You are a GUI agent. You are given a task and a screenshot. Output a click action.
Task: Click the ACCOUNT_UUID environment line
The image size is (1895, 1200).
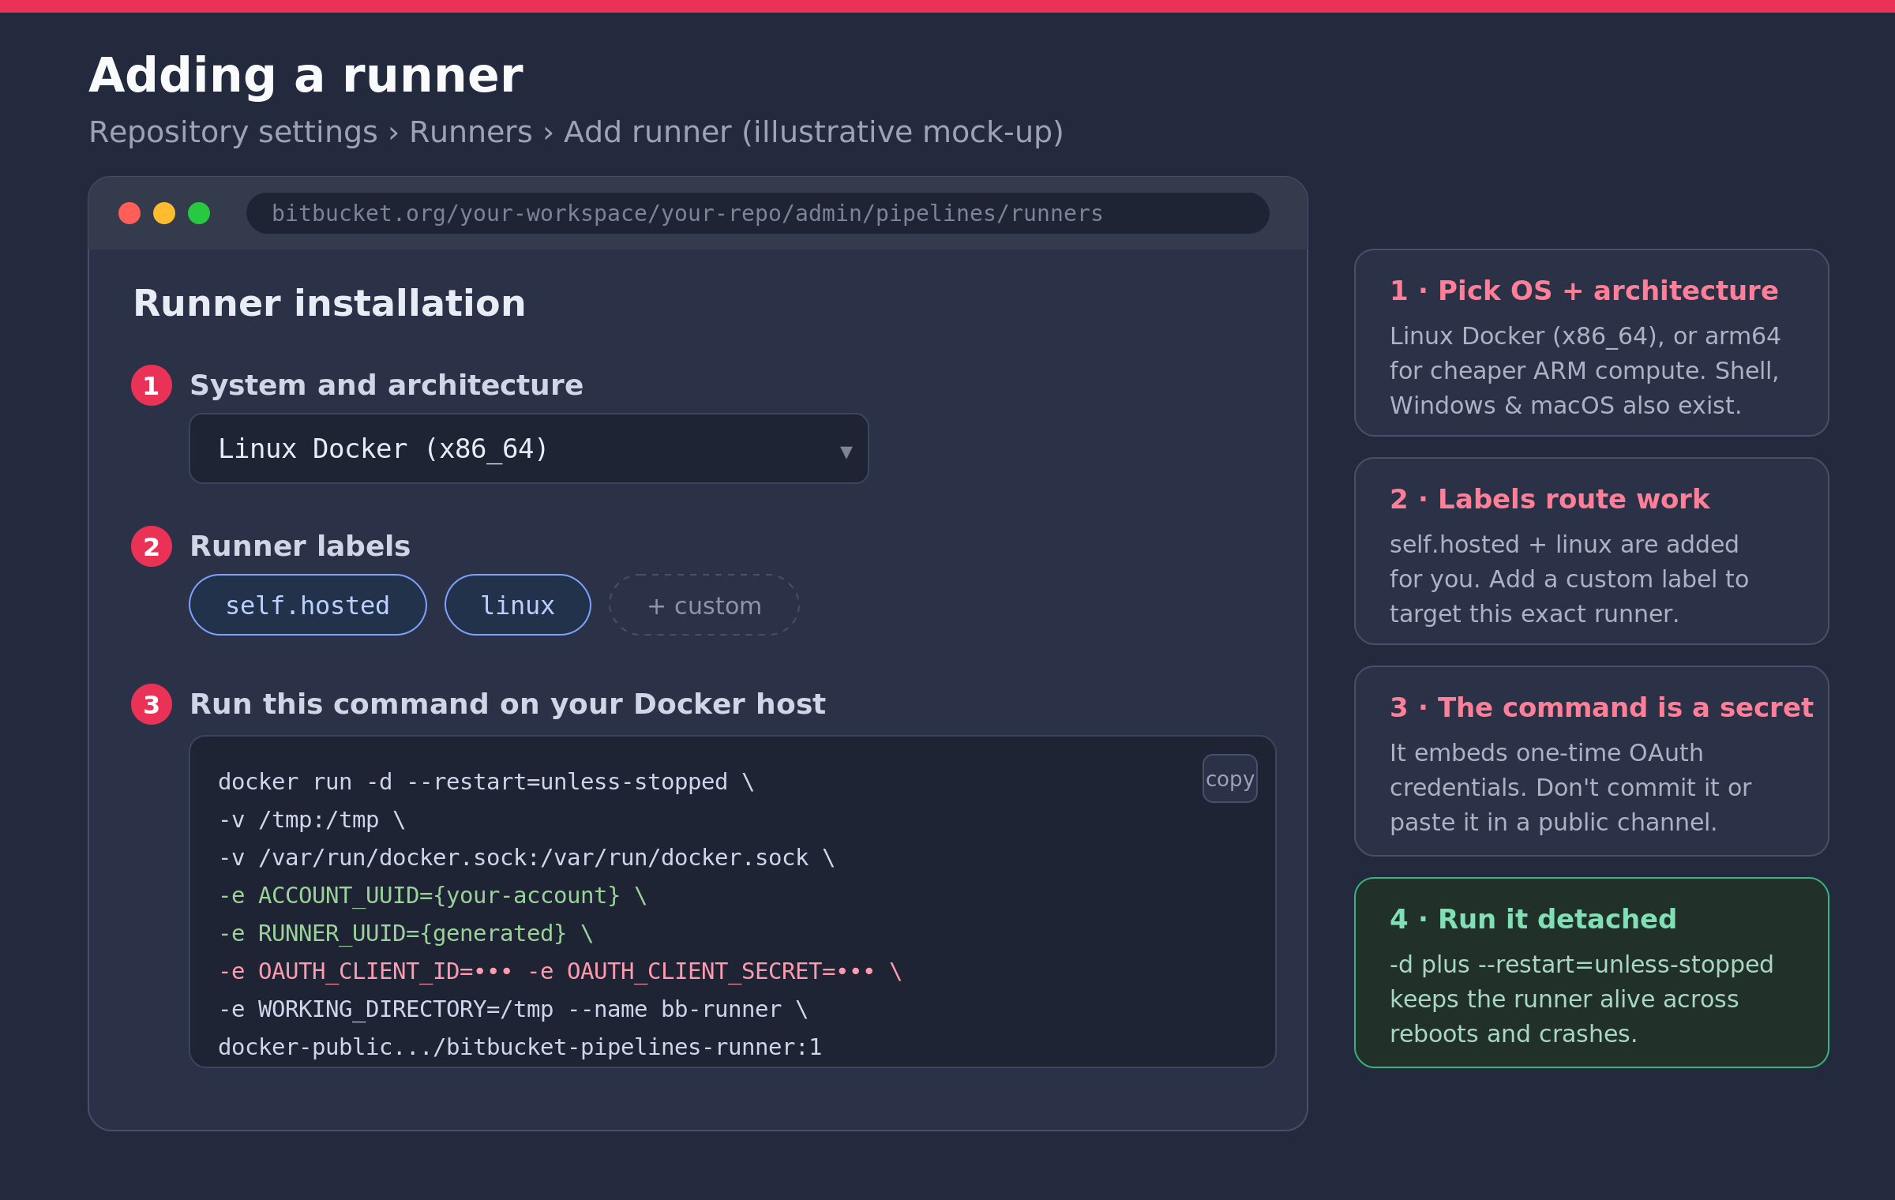433,895
